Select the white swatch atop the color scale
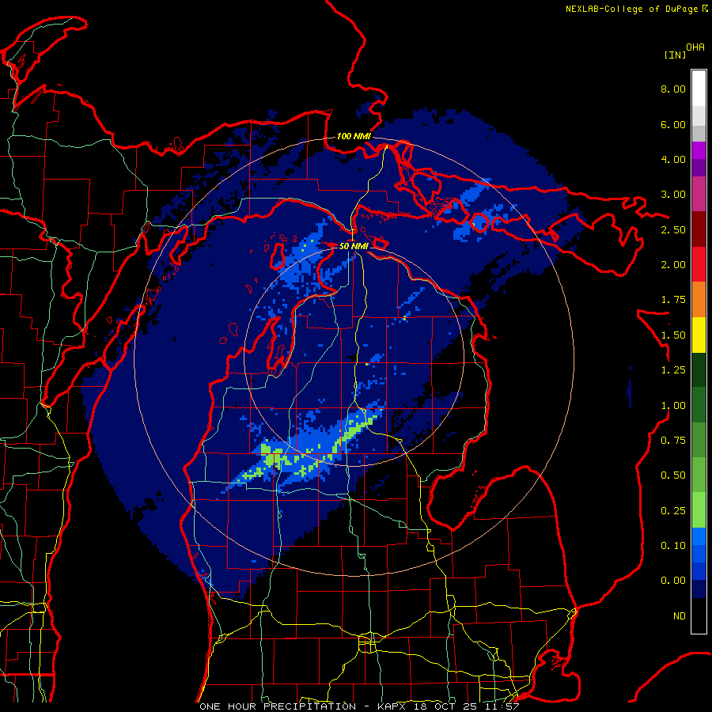 (x=699, y=88)
